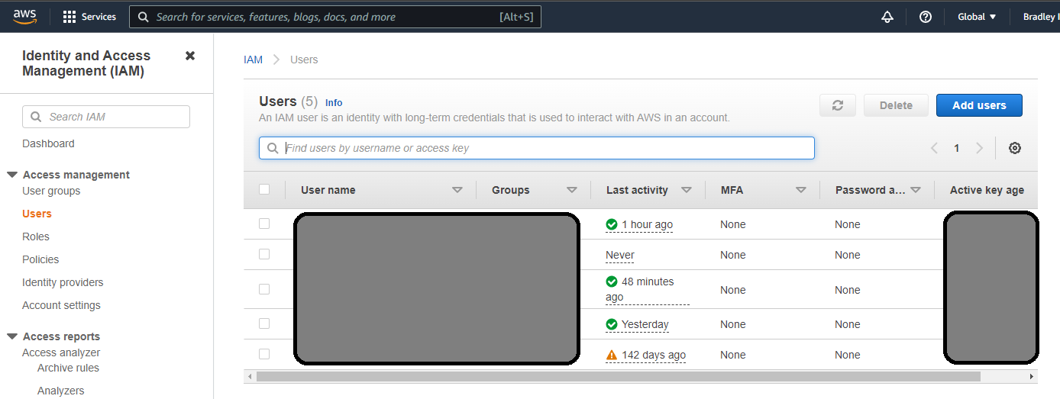Click the Add users button
This screenshot has height=399, width=1060.
[x=979, y=105]
